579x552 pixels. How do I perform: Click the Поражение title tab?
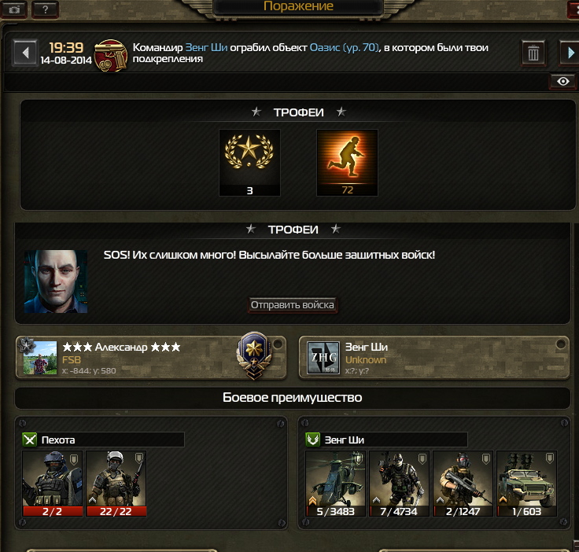(298, 6)
